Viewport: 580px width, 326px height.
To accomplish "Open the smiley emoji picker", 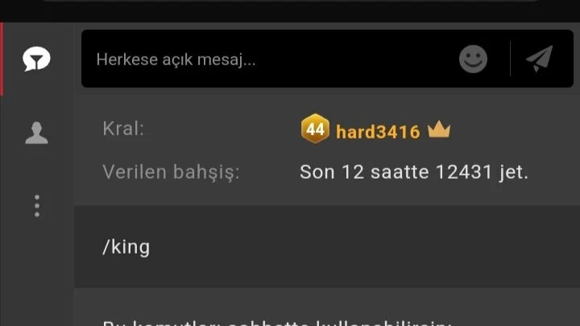I will pos(473,59).
